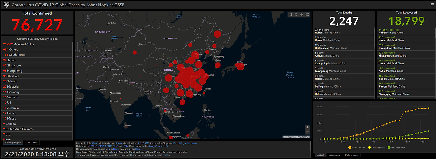Open the WHO data source link
The image size is (436, 159).
[94, 146]
